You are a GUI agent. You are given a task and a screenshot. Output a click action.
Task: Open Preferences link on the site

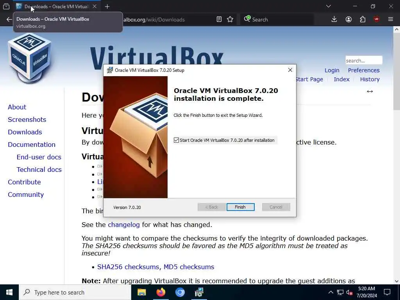coord(364,70)
